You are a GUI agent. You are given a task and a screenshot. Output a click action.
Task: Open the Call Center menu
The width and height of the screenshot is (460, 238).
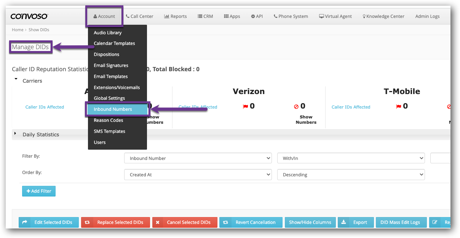coord(139,16)
